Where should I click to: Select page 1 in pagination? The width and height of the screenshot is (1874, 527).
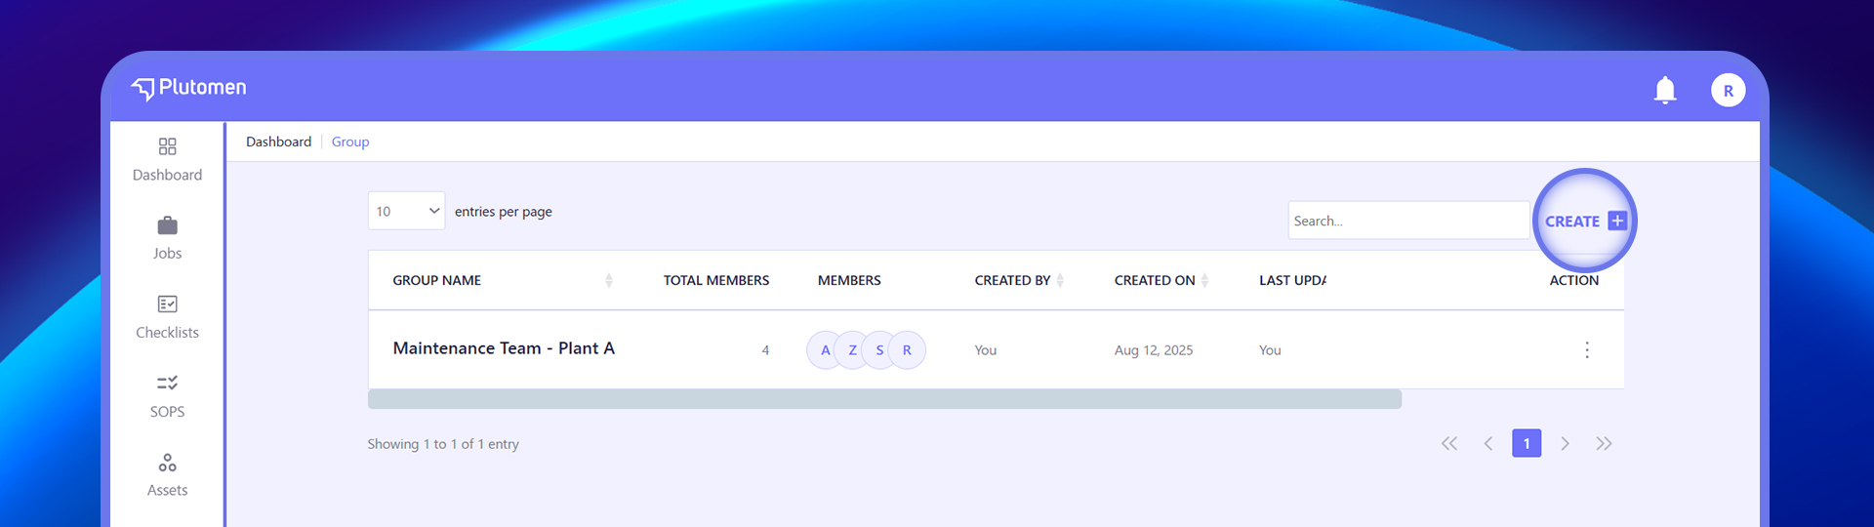point(1527,444)
